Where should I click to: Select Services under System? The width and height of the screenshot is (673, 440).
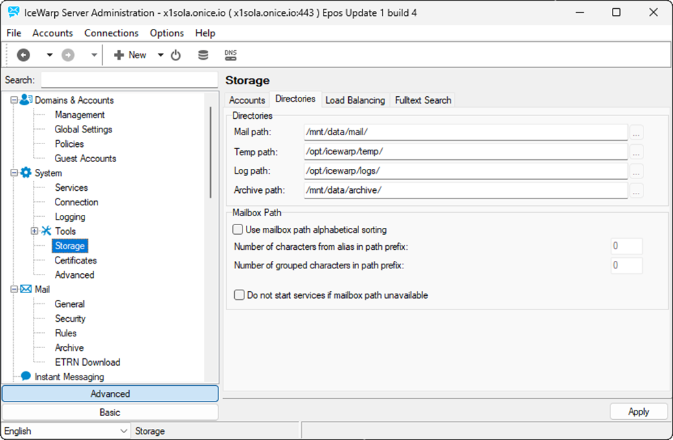(71, 188)
